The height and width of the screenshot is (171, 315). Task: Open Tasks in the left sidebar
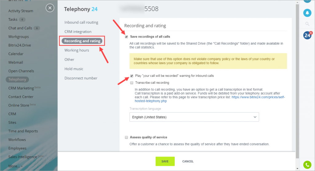click(x=13, y=19)
